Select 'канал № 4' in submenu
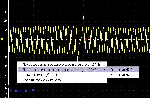 click(x=123, y=75)
